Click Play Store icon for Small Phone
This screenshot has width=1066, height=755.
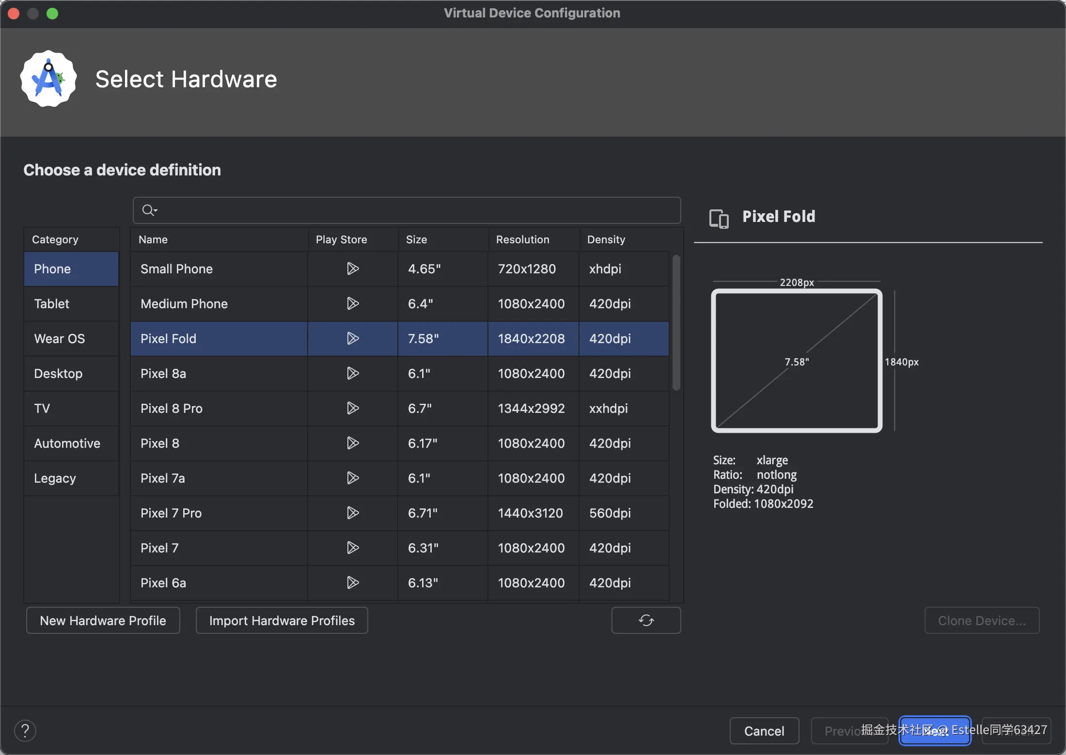[353, 268]
